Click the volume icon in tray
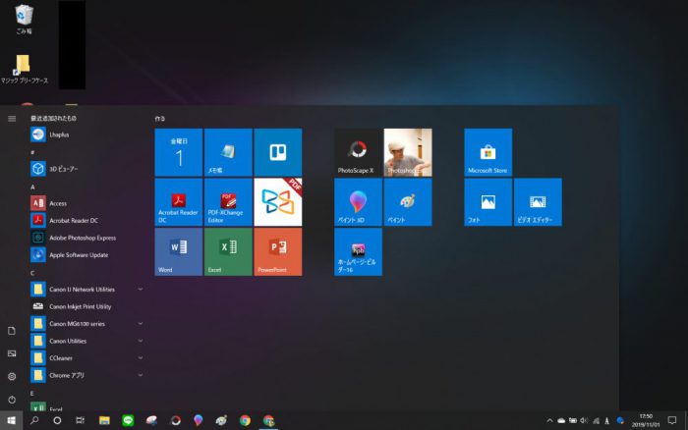 point(584,421)
